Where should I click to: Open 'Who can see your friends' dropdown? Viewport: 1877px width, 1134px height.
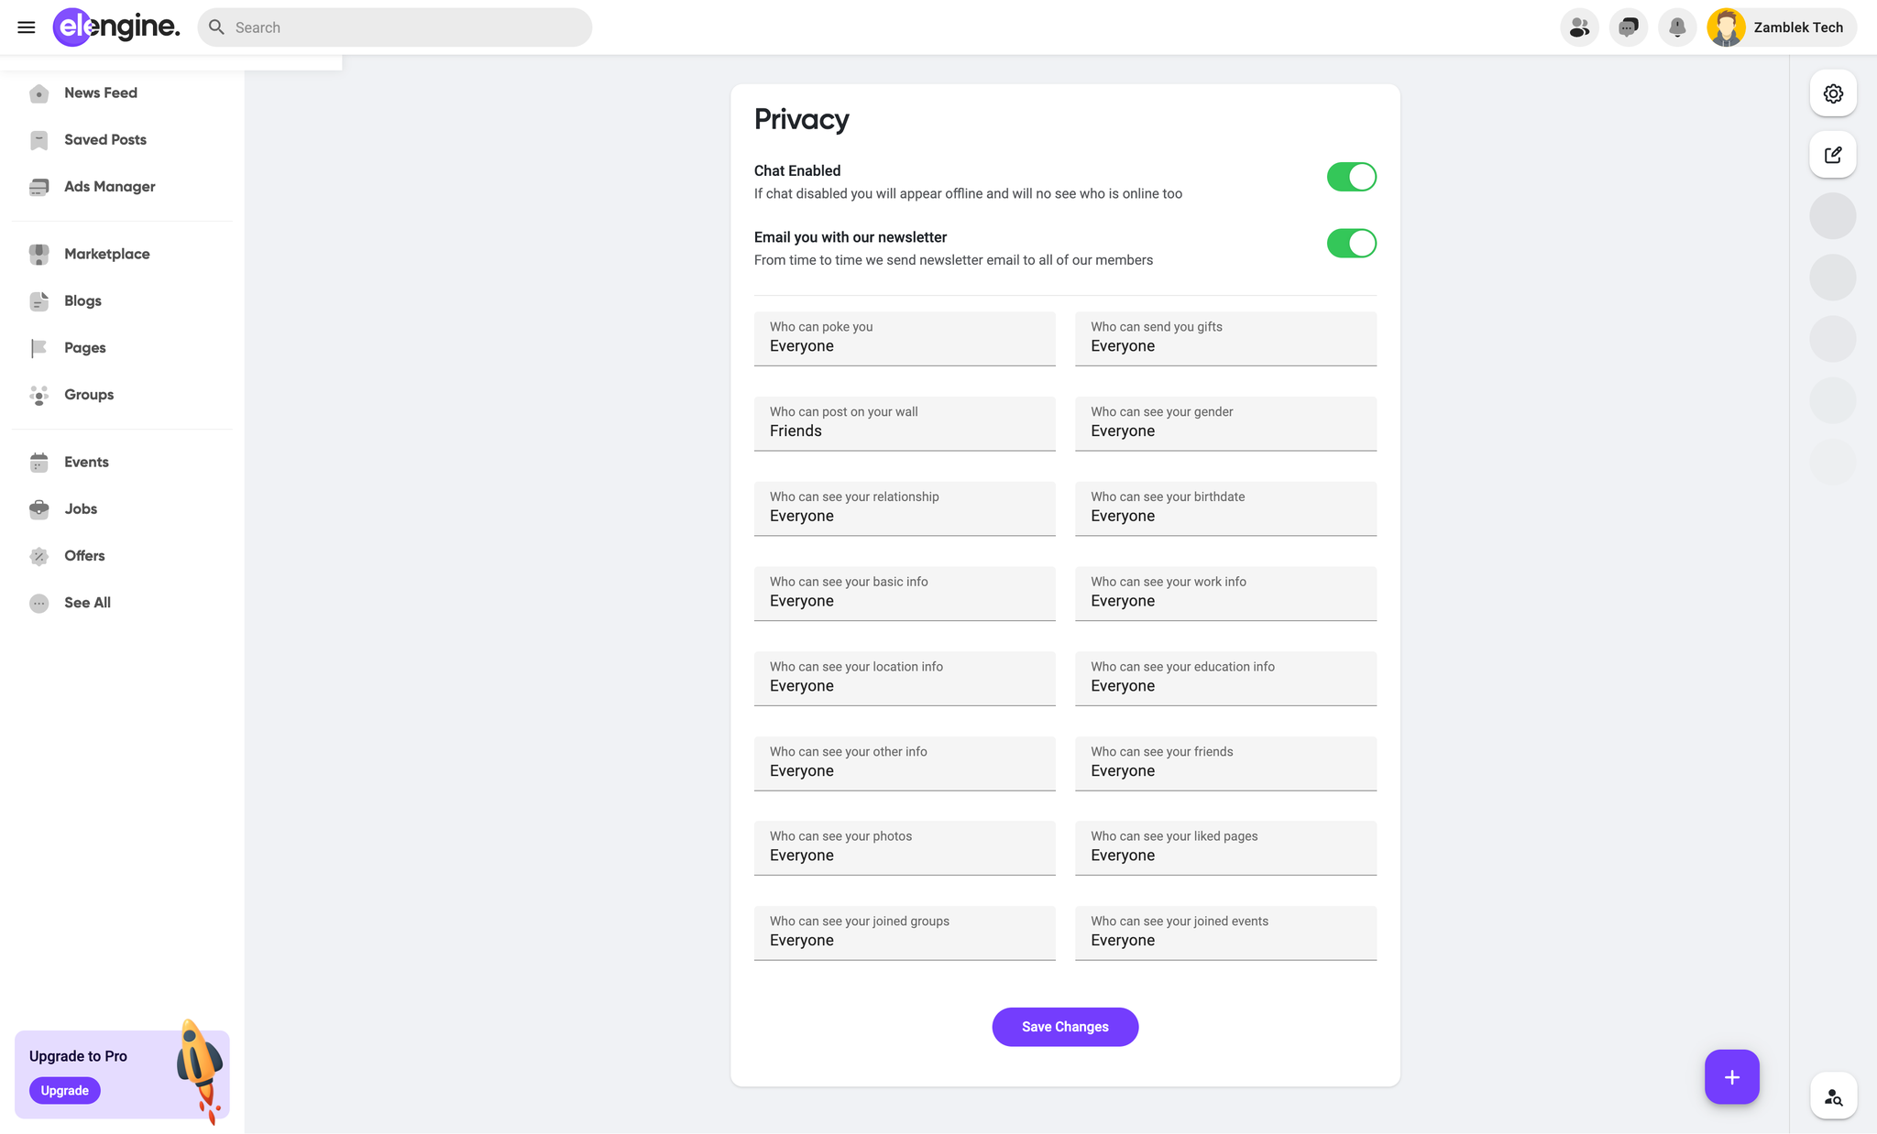point(1225,763)
